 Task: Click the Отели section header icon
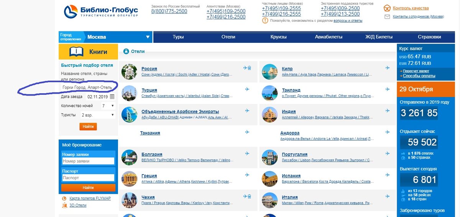126,51
